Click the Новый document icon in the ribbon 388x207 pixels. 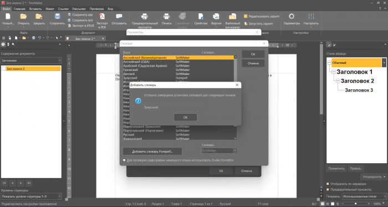(x=8, y=17)
